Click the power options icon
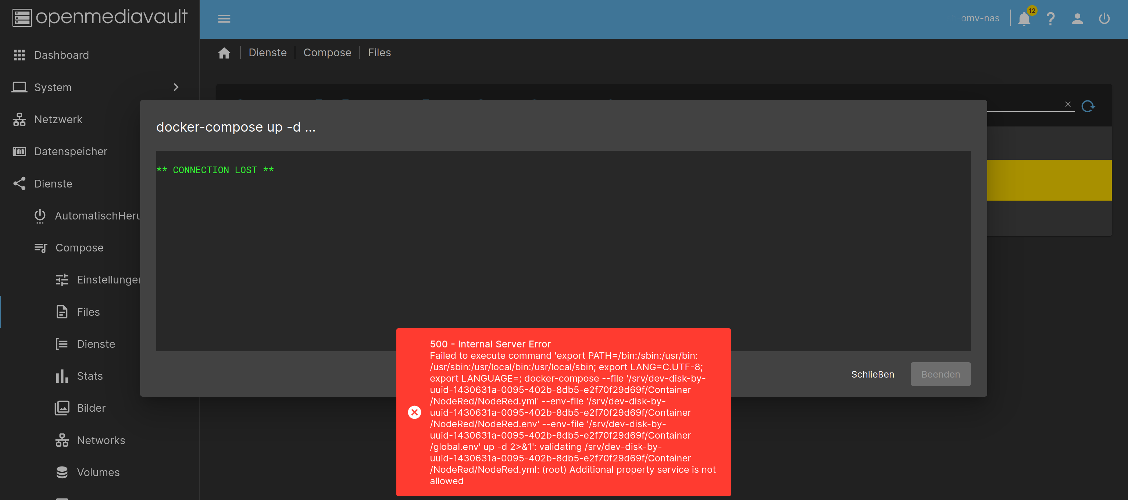This screenshot has width=1128, height=500. pos(1104,19)
